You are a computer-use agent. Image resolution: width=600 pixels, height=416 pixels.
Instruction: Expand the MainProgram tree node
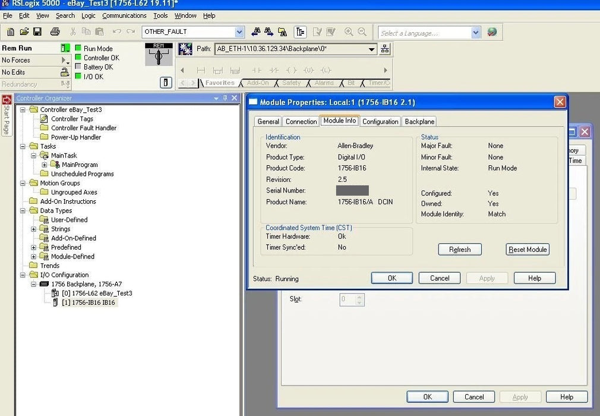click(x=45, y=165)
